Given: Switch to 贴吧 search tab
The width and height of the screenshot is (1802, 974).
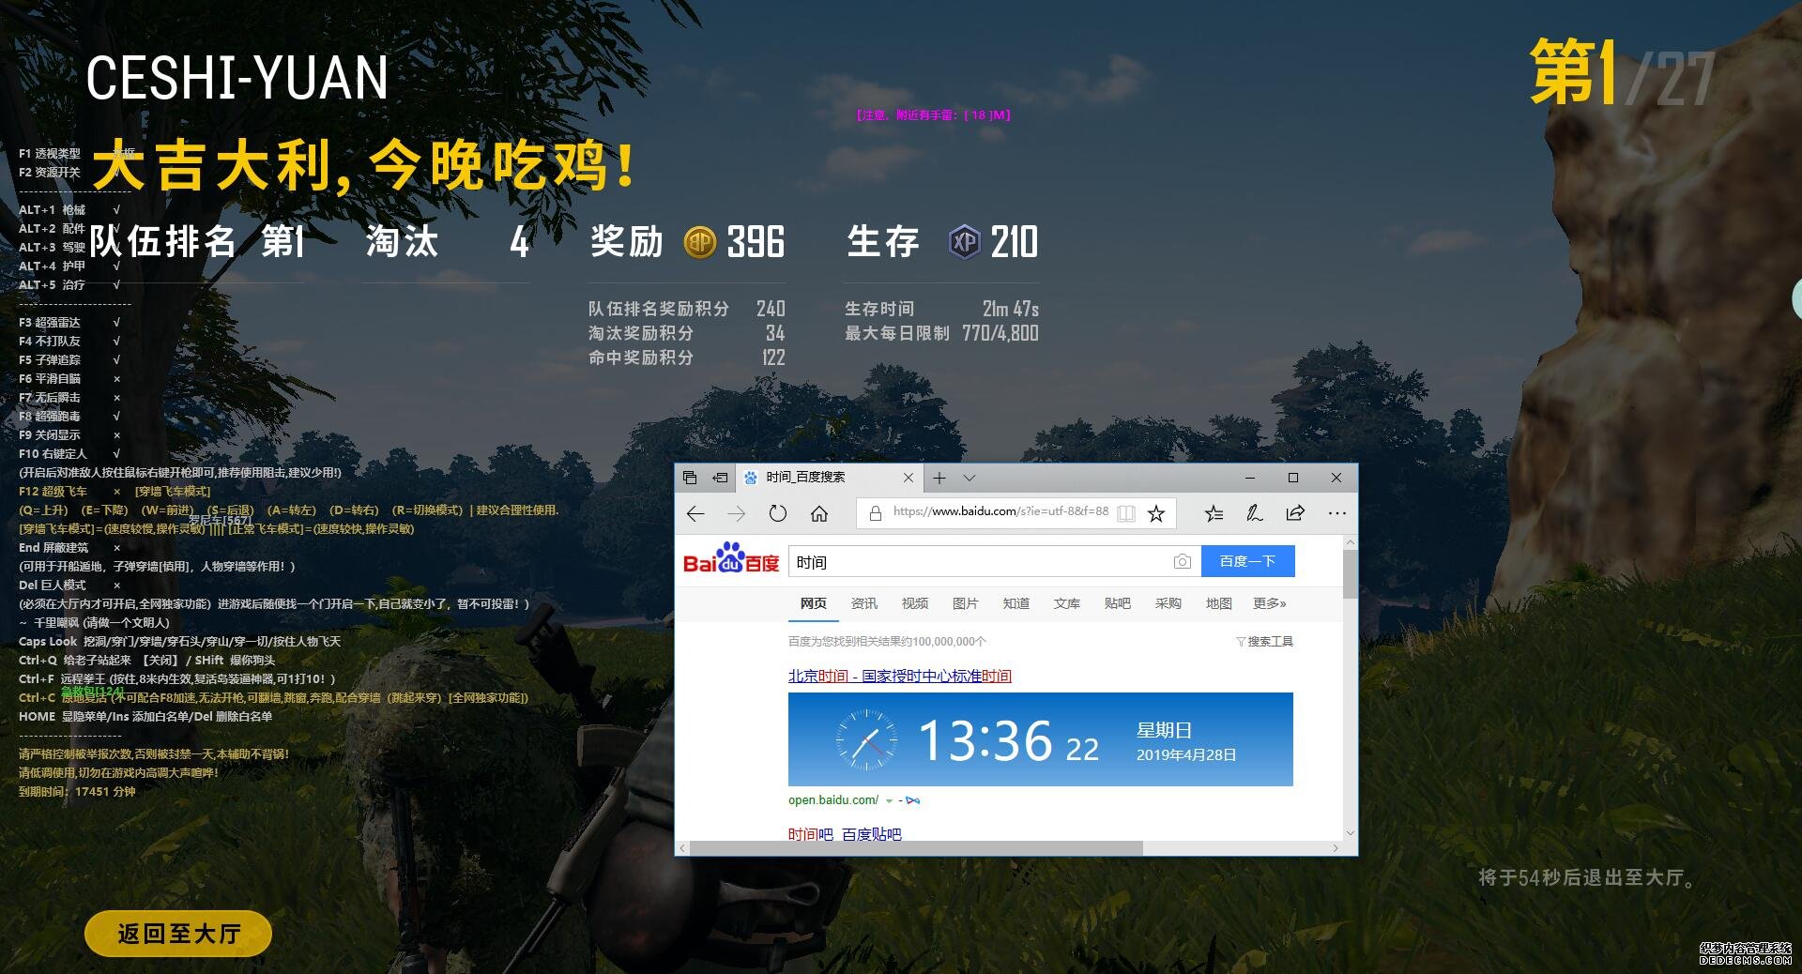Looking at the screenshot, I should (1118, 603).
